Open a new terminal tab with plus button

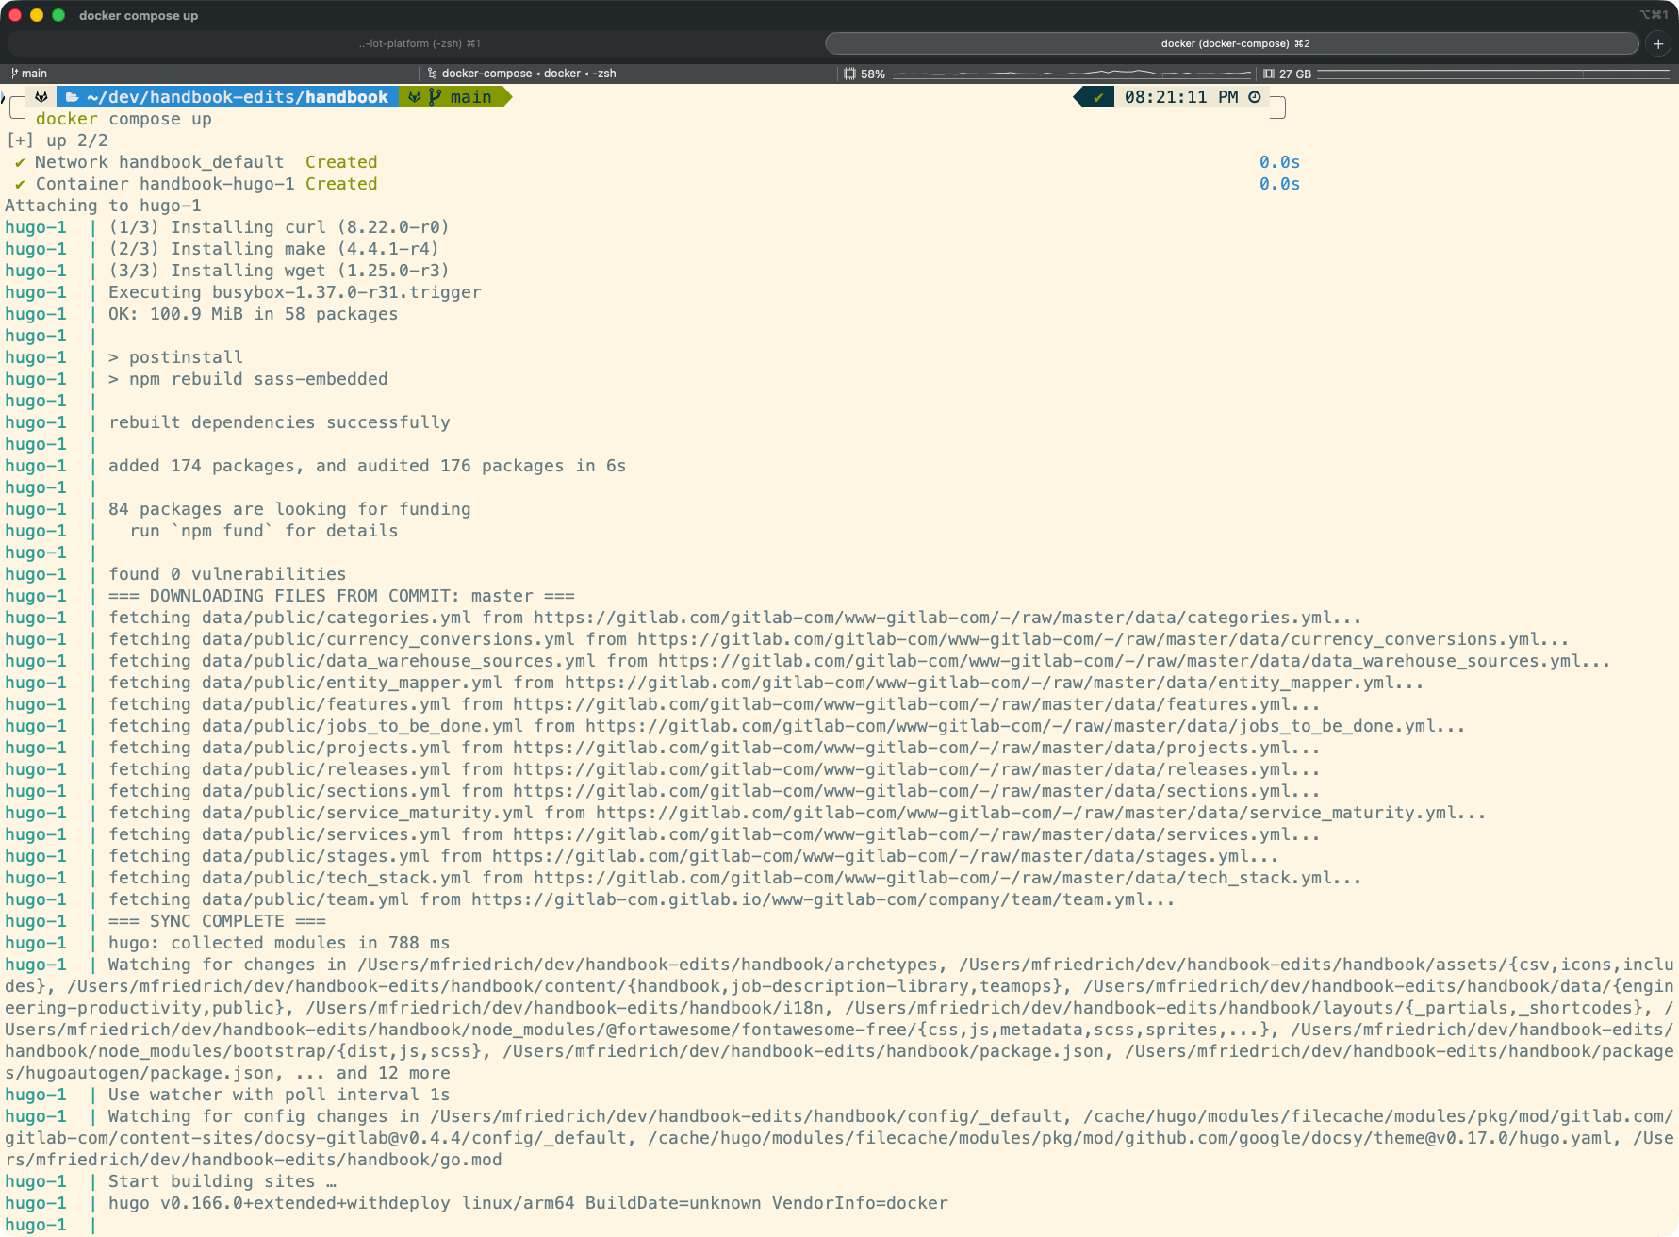[x=1658, y=43]
